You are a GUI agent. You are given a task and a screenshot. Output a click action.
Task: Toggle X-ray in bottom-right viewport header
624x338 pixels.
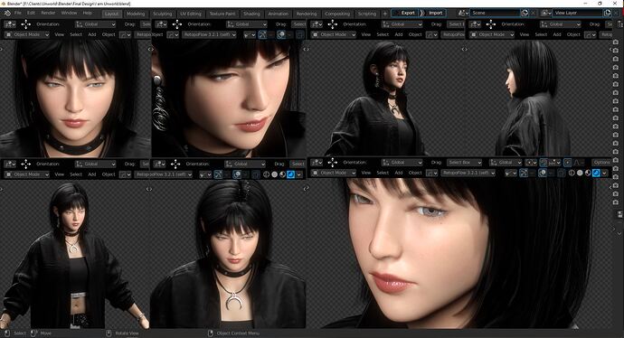[562, 173]
